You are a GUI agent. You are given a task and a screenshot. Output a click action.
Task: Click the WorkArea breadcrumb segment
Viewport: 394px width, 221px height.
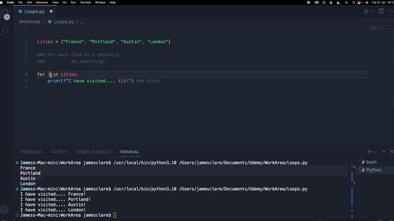[x=30, y=22]
